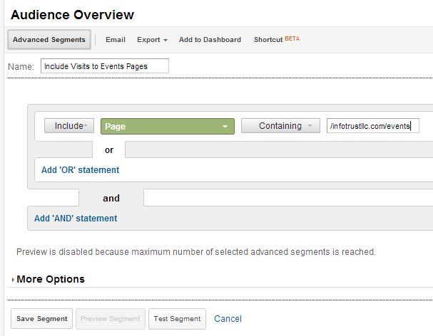The width and height of the screenshot is (433, 336).
Task: Expand the More Options section
Action: pos(49,279)
